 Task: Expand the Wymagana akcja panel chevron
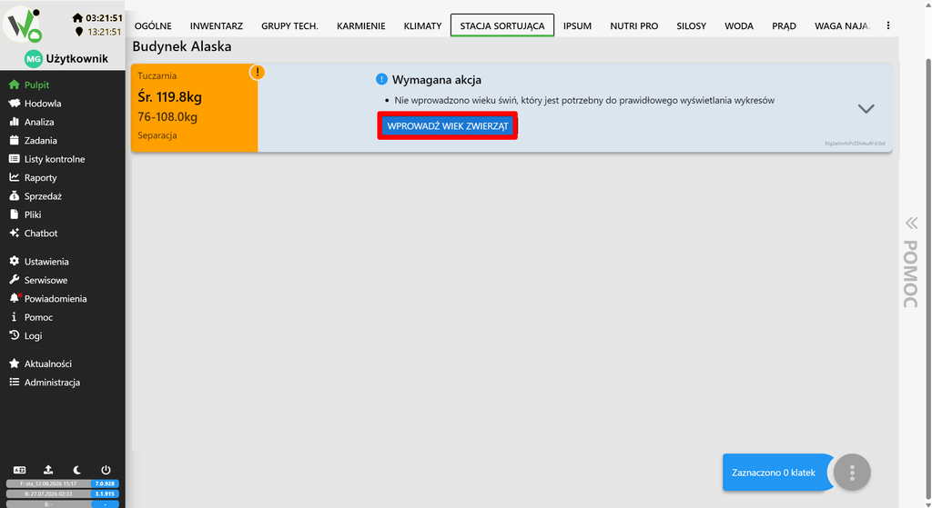click(x=866, y=109)
